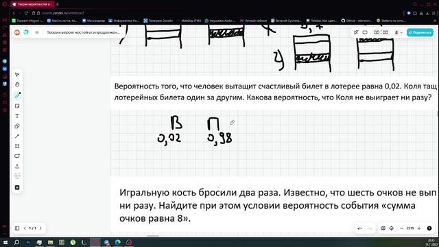This screenshot has width=439, height=247.
Task: Click the lottery ticket problem text block
Action: coord(275,92)
